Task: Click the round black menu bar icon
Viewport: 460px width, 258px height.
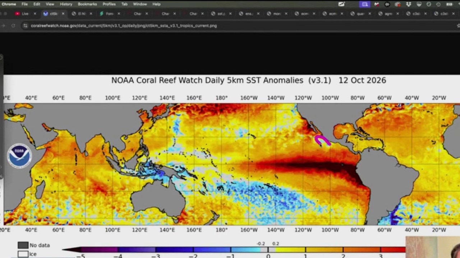Action: (387, 4)
